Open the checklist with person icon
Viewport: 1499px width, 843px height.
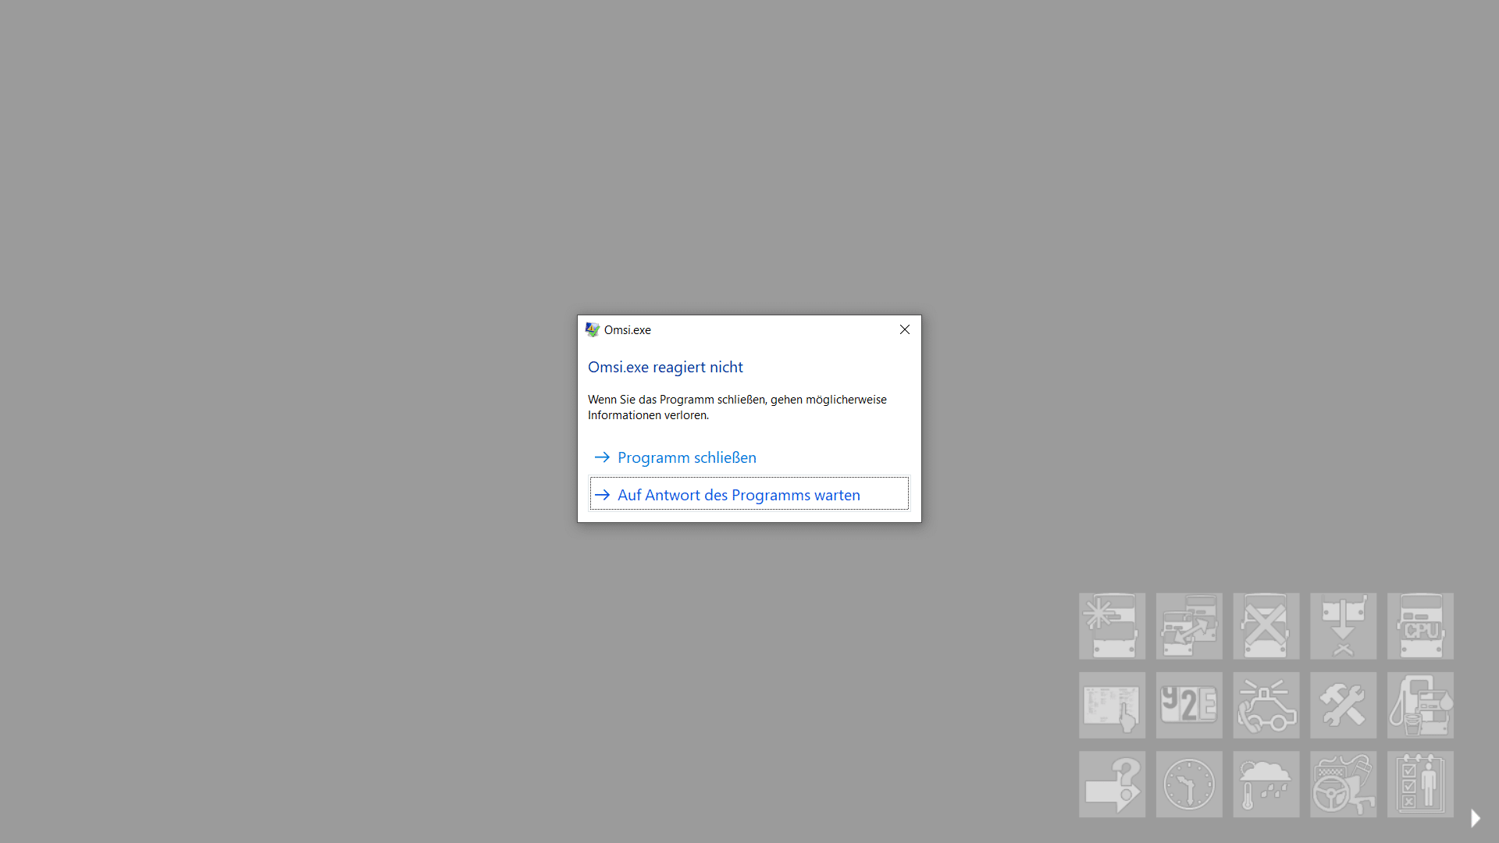(x=1420, y=784)
